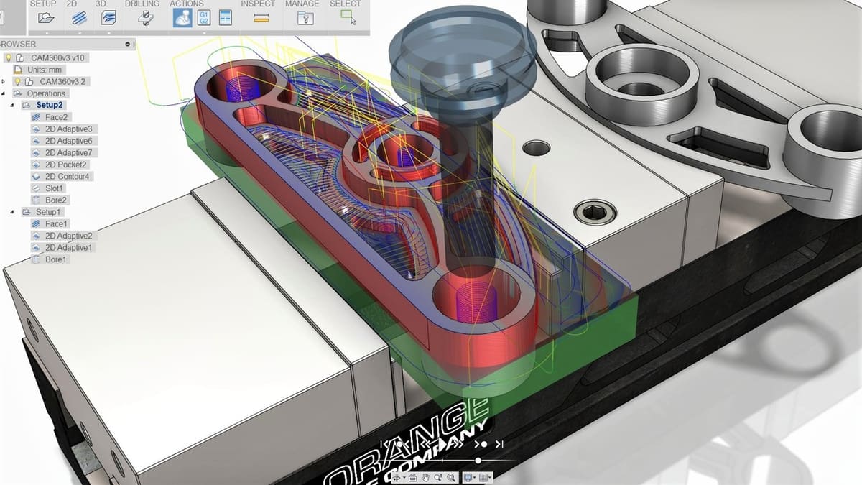Open the Orbit type dropdown arrow
Screen dimensions: 862x485
click(404, 478)
